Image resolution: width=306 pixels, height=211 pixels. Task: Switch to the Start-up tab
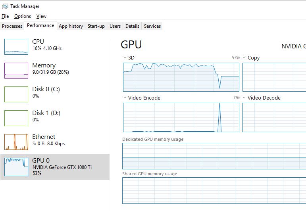96,26
